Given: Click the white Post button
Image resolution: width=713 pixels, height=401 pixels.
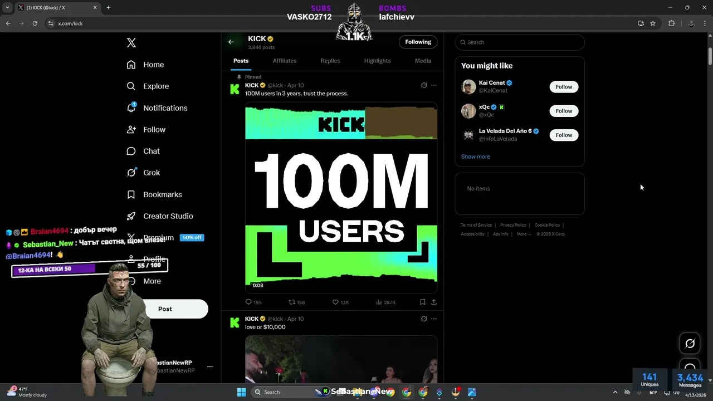Looking at the screenshot, I should (x=165, y=309).
